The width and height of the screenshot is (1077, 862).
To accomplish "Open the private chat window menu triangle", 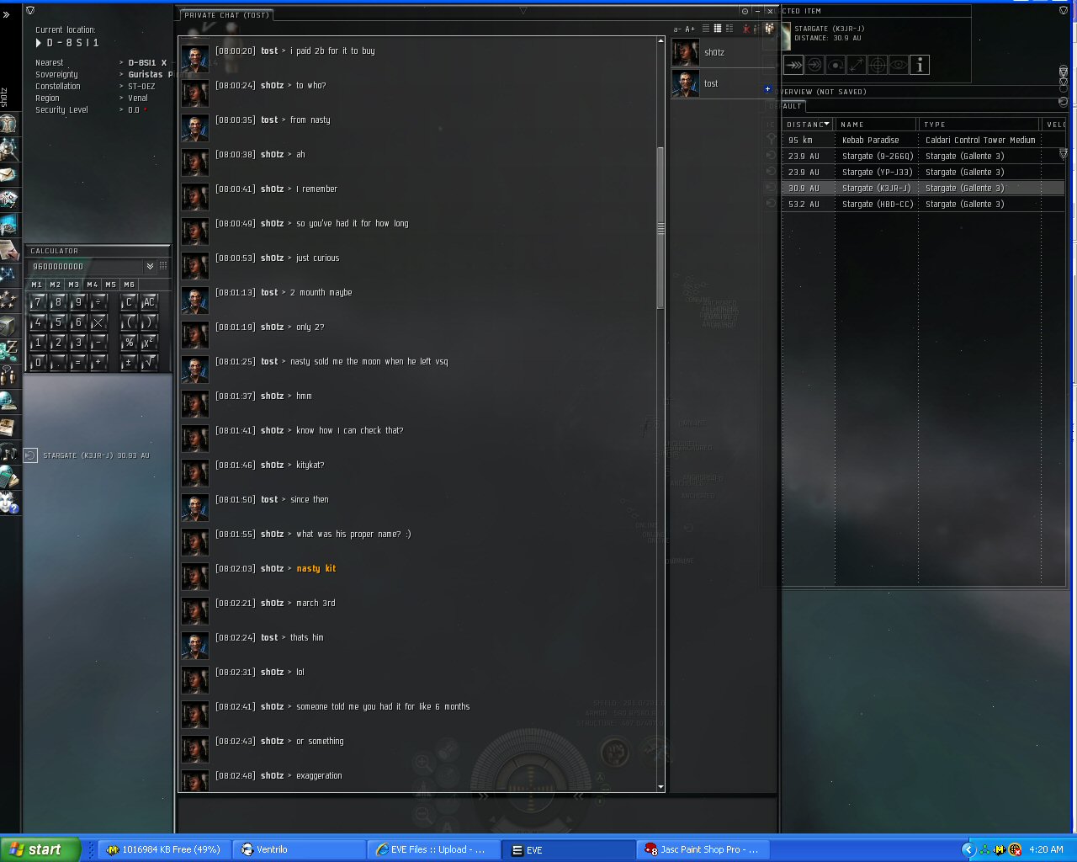I will point(523,11).
